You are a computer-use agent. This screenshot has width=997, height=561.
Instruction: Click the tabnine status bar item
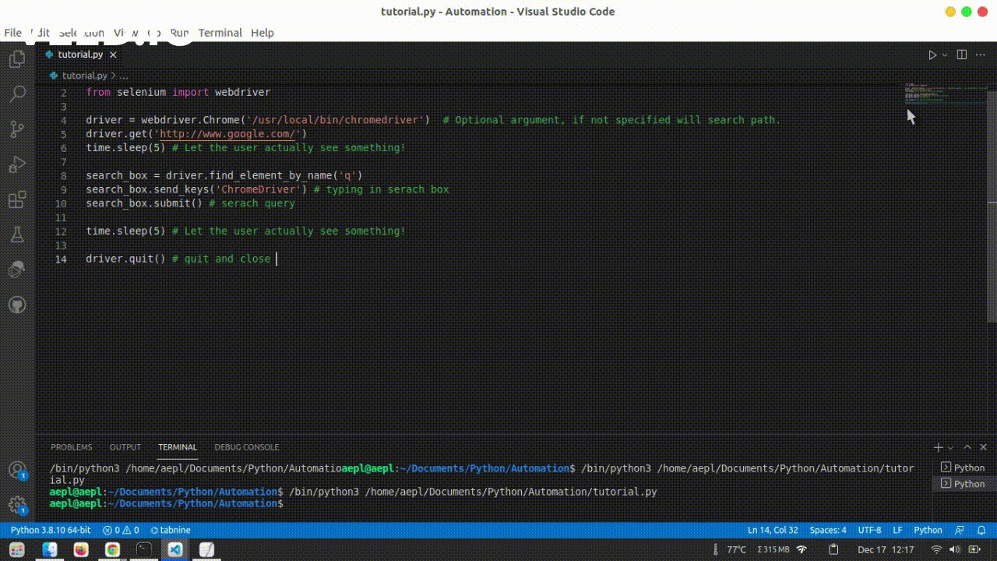(x=170, y=530)
